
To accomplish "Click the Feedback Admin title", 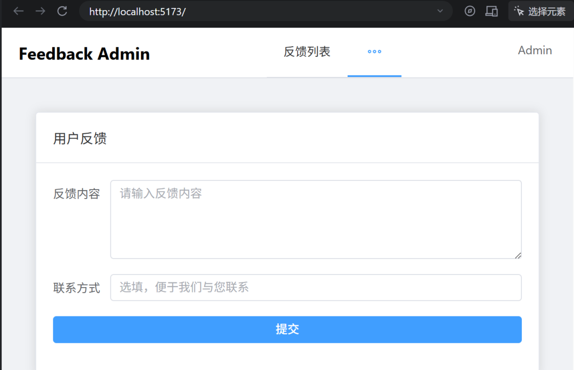I will point(84,54).
